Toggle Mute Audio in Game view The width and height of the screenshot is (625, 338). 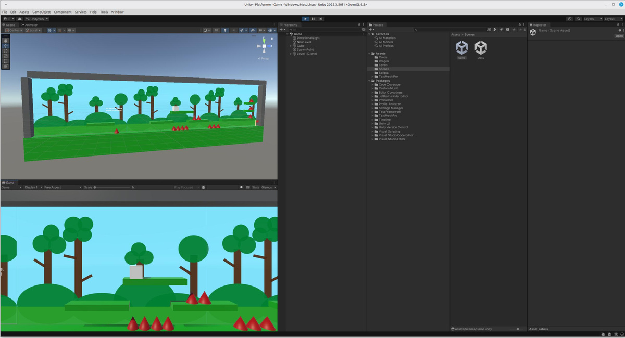point(242,187)
